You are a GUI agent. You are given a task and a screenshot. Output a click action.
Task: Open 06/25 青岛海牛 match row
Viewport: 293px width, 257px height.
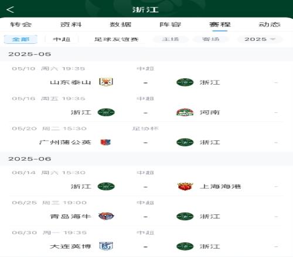[x=146, y=211]
